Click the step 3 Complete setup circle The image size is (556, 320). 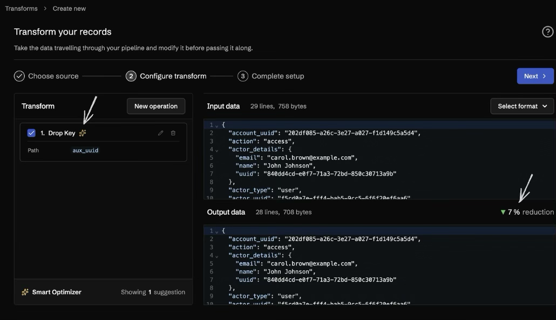[x=243, y=76]
